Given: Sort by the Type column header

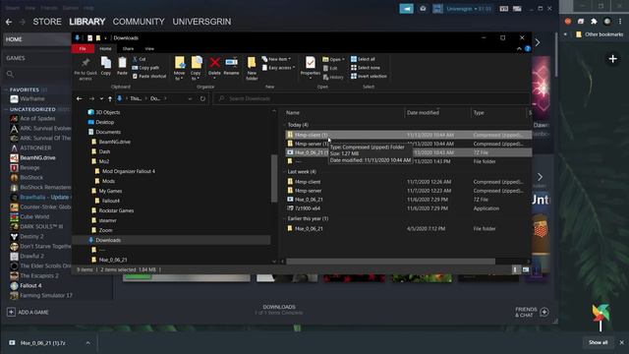Looking at the screenshot, I should coord(479,113).
